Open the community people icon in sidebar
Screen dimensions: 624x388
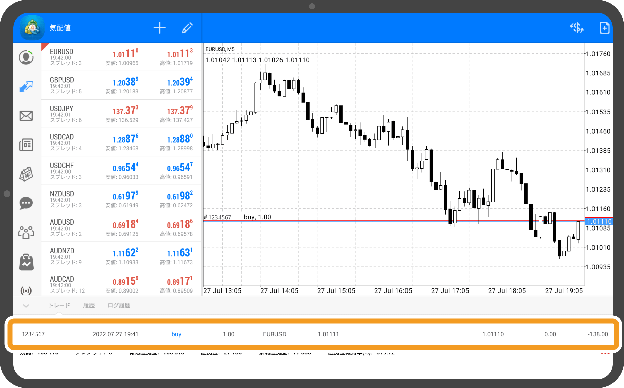(26, 232)
